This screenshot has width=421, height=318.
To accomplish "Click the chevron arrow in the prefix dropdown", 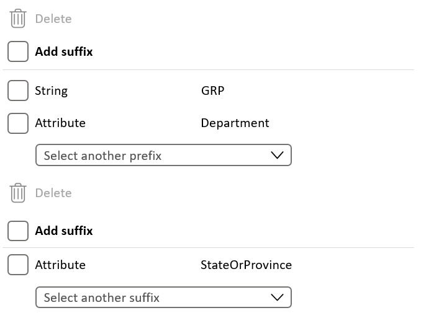I will click(277, 155).
